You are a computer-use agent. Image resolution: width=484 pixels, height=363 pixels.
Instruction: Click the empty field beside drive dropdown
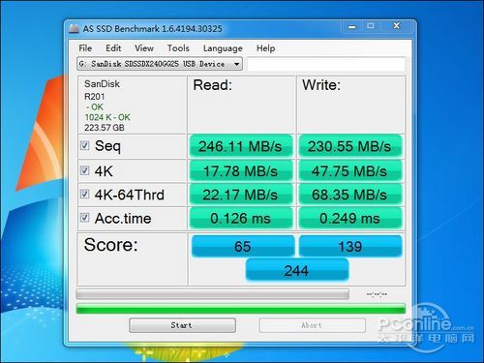(x=326, y=64)
